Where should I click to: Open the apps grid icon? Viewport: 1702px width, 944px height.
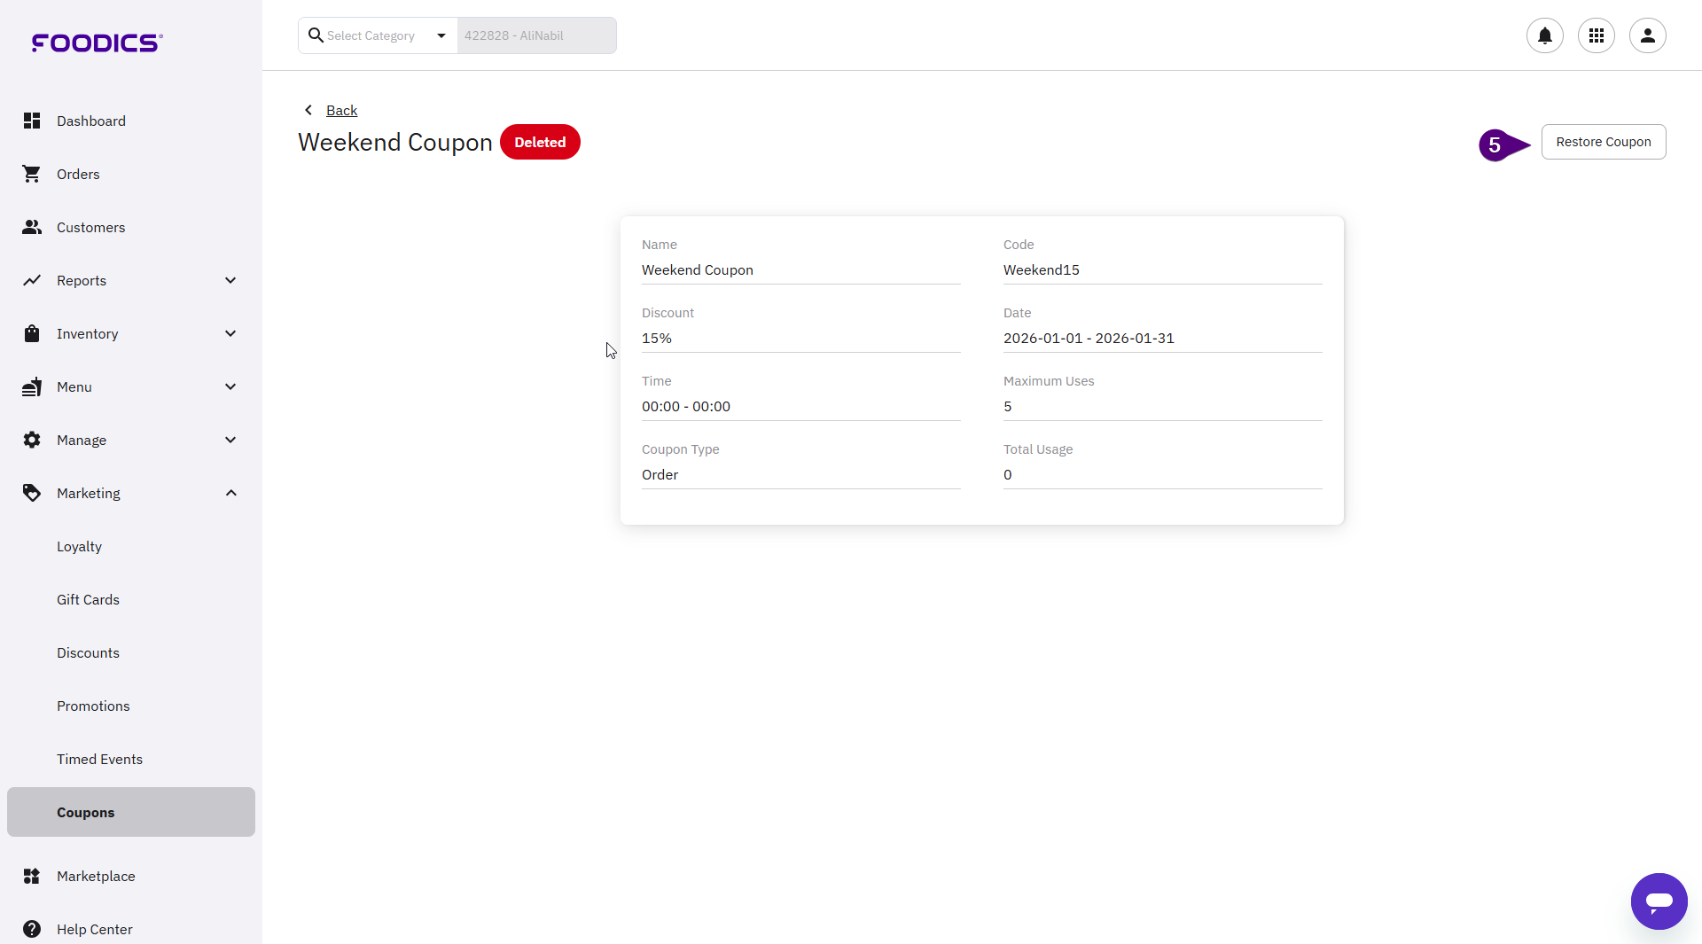tap(1596, 35)
